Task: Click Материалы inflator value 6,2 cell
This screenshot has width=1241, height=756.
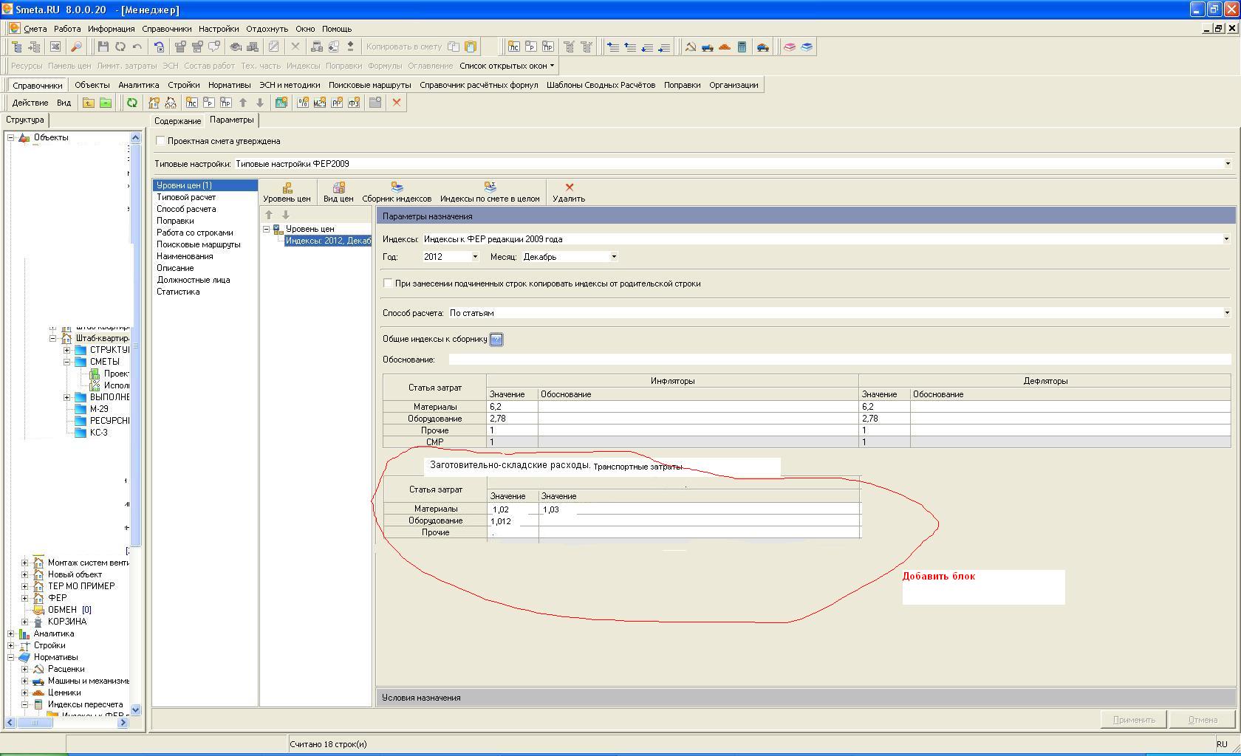Action: (x=512, y=407)
